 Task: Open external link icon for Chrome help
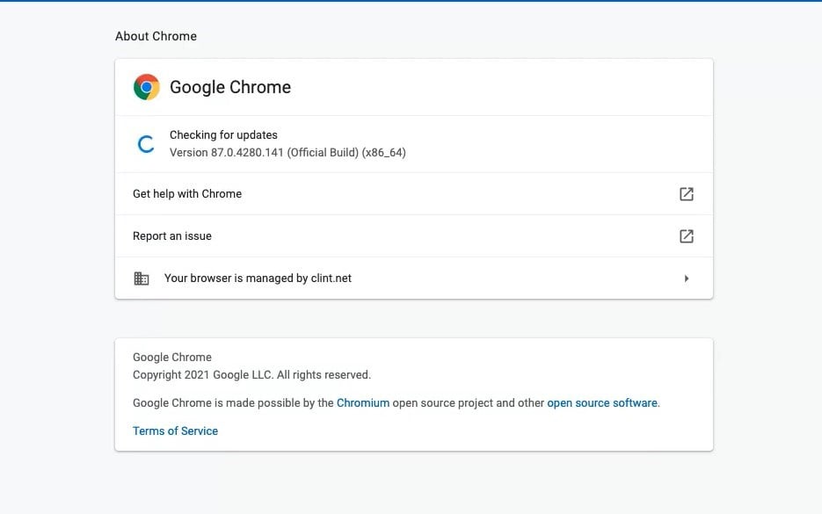(x=687, y=194)
